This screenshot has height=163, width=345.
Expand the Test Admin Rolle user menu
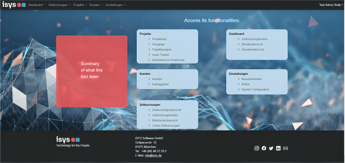tap(331, 5)
